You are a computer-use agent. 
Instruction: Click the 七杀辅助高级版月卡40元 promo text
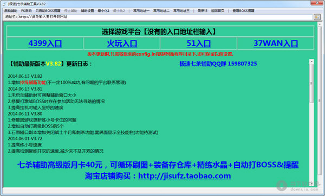pos(158,165)
